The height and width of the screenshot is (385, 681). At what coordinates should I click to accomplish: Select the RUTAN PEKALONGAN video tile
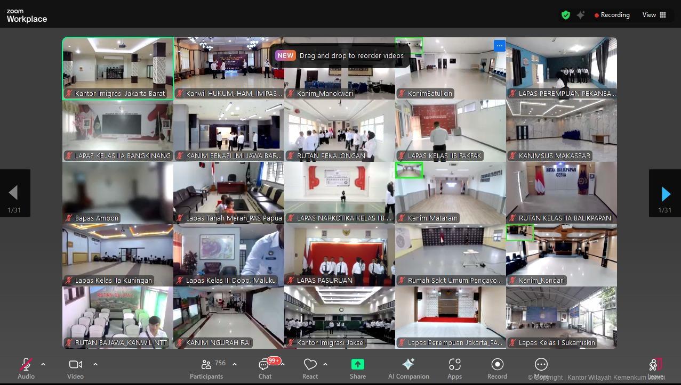339,130
